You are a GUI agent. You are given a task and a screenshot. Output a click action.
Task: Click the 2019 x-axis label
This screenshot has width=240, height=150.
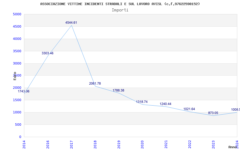pos(119,144)
